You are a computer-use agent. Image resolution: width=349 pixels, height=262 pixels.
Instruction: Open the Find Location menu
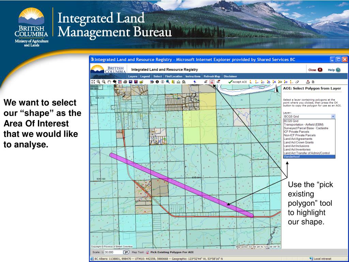[173, 76]
